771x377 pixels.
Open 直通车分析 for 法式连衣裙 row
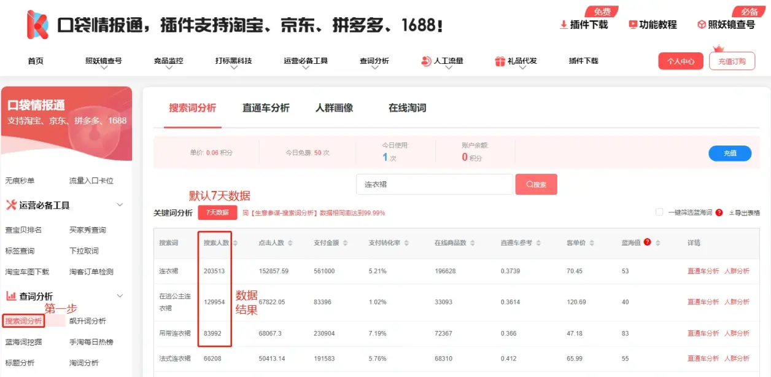coord(703,358)
